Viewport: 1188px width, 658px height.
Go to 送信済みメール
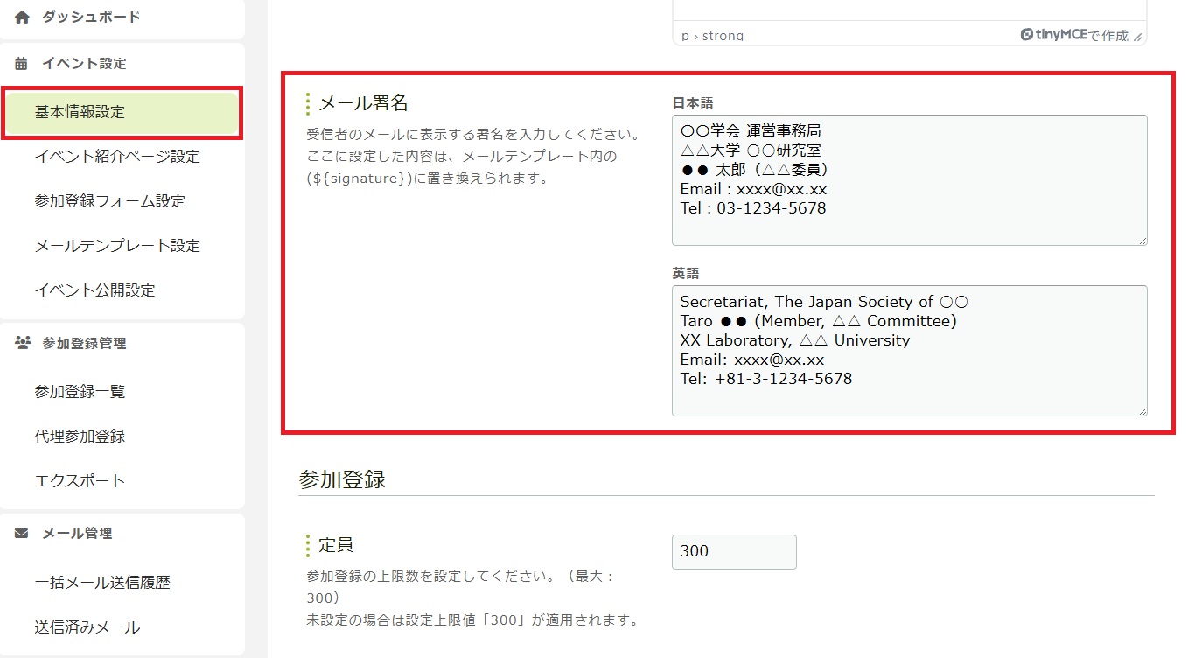[87, 627]
